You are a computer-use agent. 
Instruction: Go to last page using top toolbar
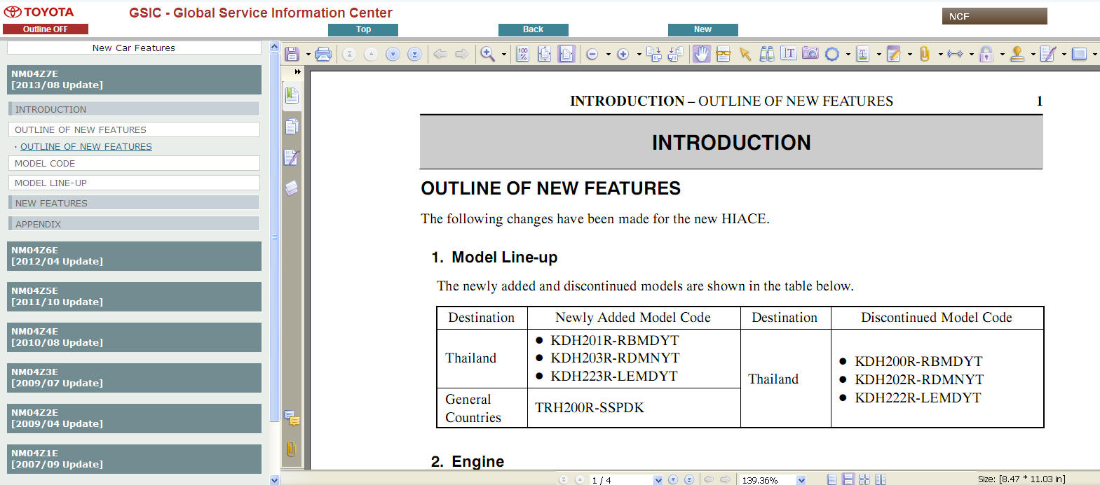(x=414, y=54)
